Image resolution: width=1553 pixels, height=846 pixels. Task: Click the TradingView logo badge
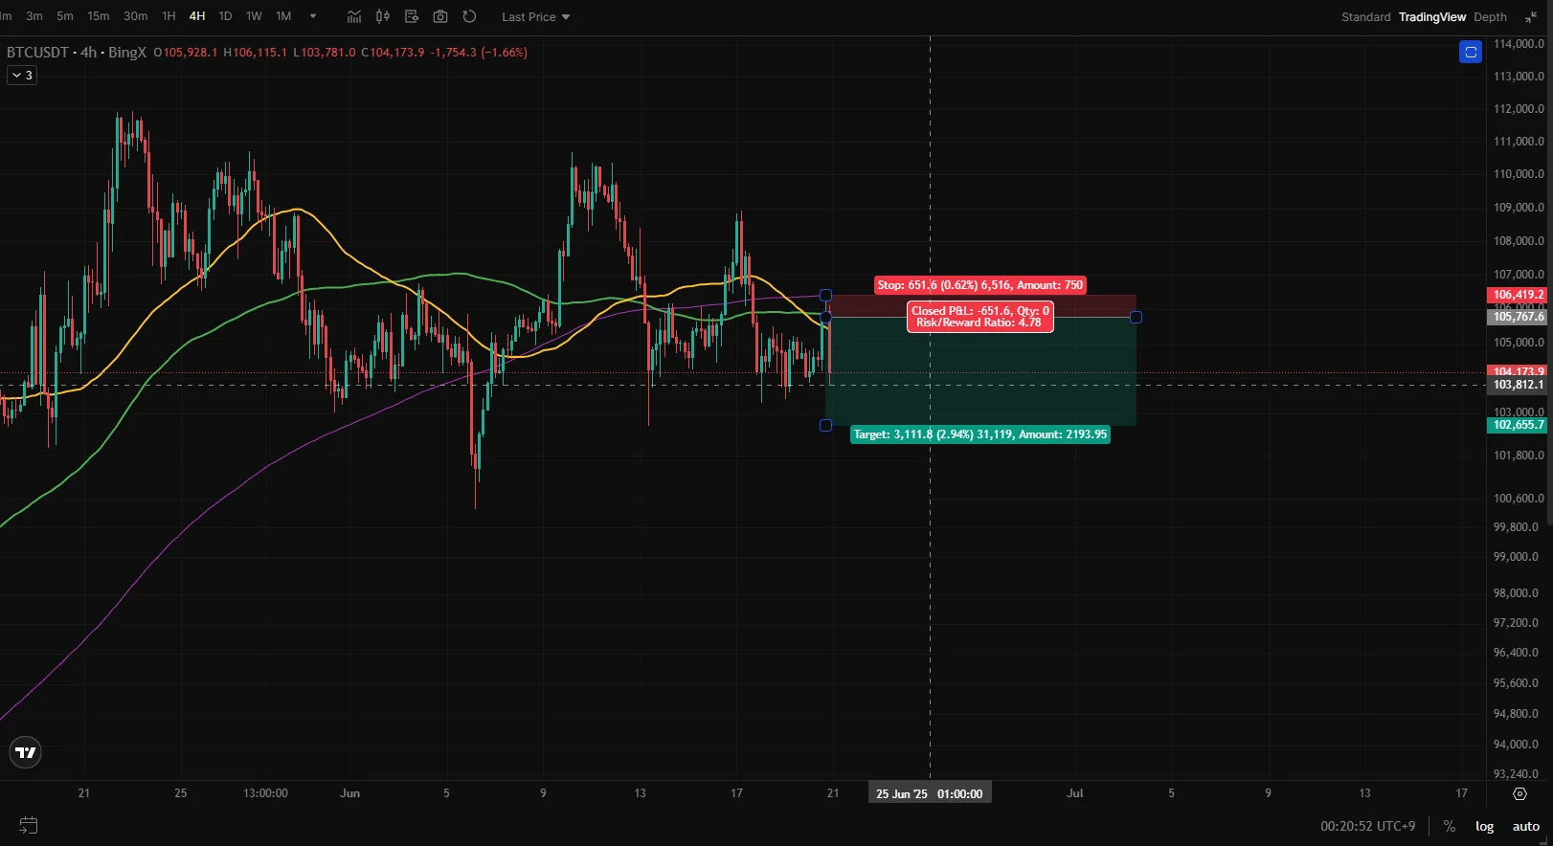tap(26, 753)
